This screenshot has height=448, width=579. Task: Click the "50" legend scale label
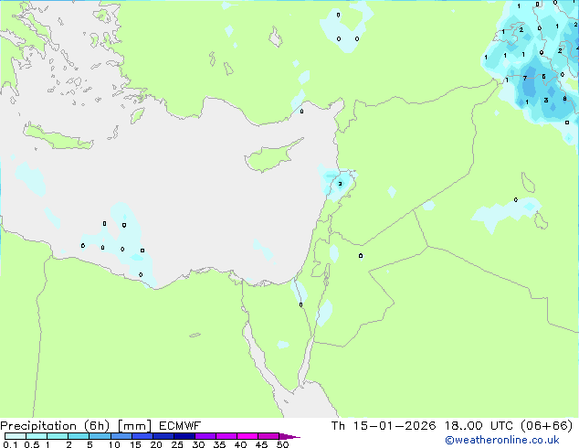click(282, 444)
